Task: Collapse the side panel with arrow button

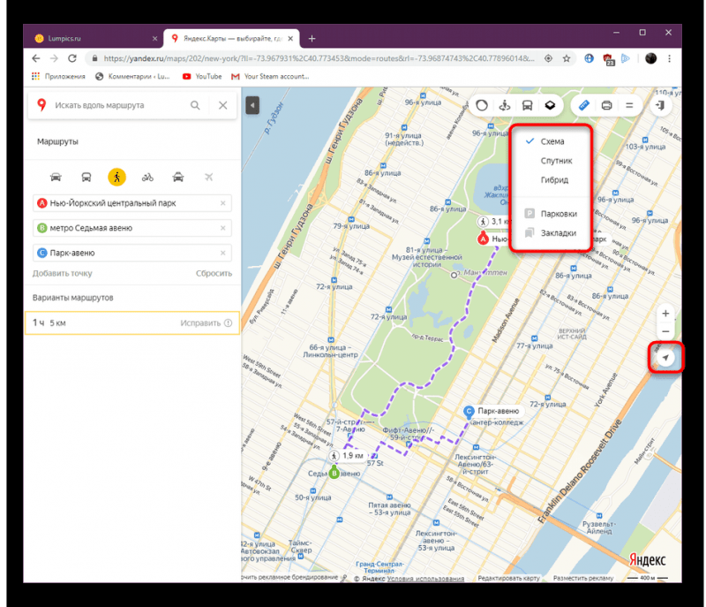Action: [252, 105]
